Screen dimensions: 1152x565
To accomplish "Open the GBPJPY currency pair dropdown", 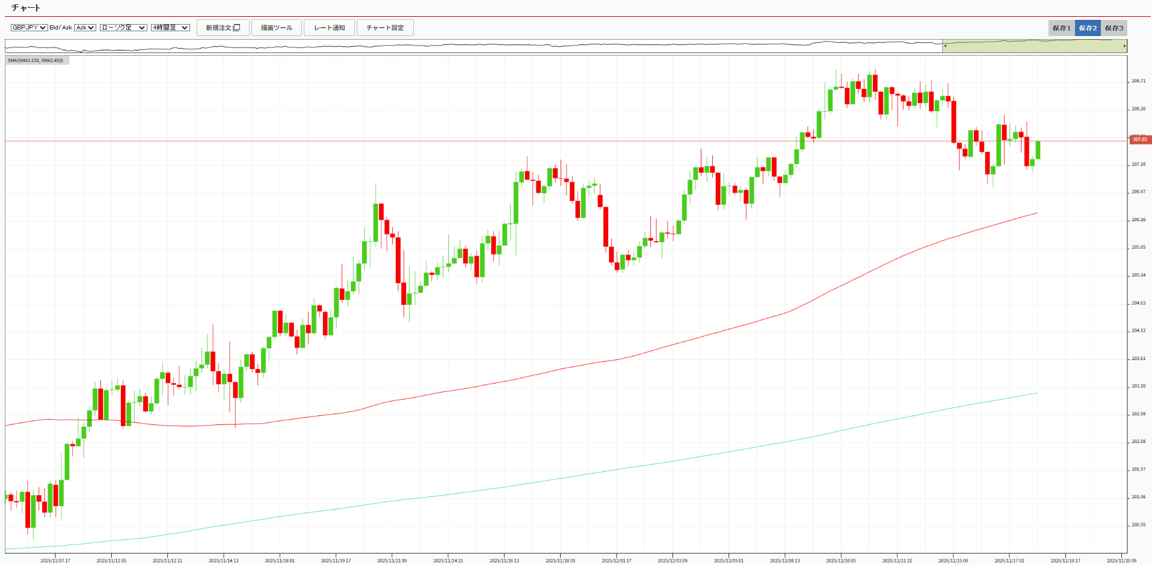I will point(29,28).
